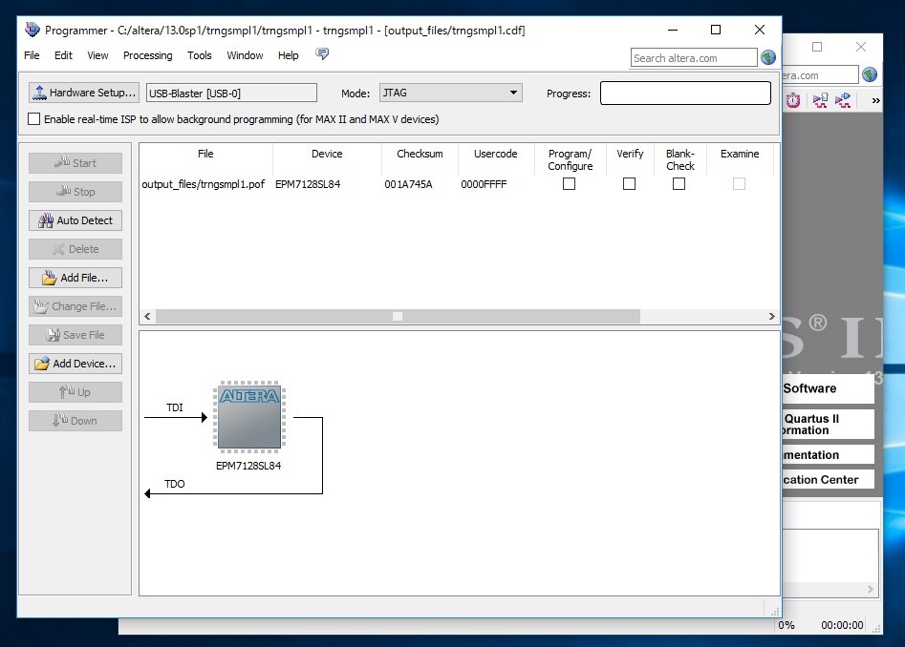Image resolution: width=905 pixels, height=647 pixels.
Task: Click the Up button
Action: [75, 392]
